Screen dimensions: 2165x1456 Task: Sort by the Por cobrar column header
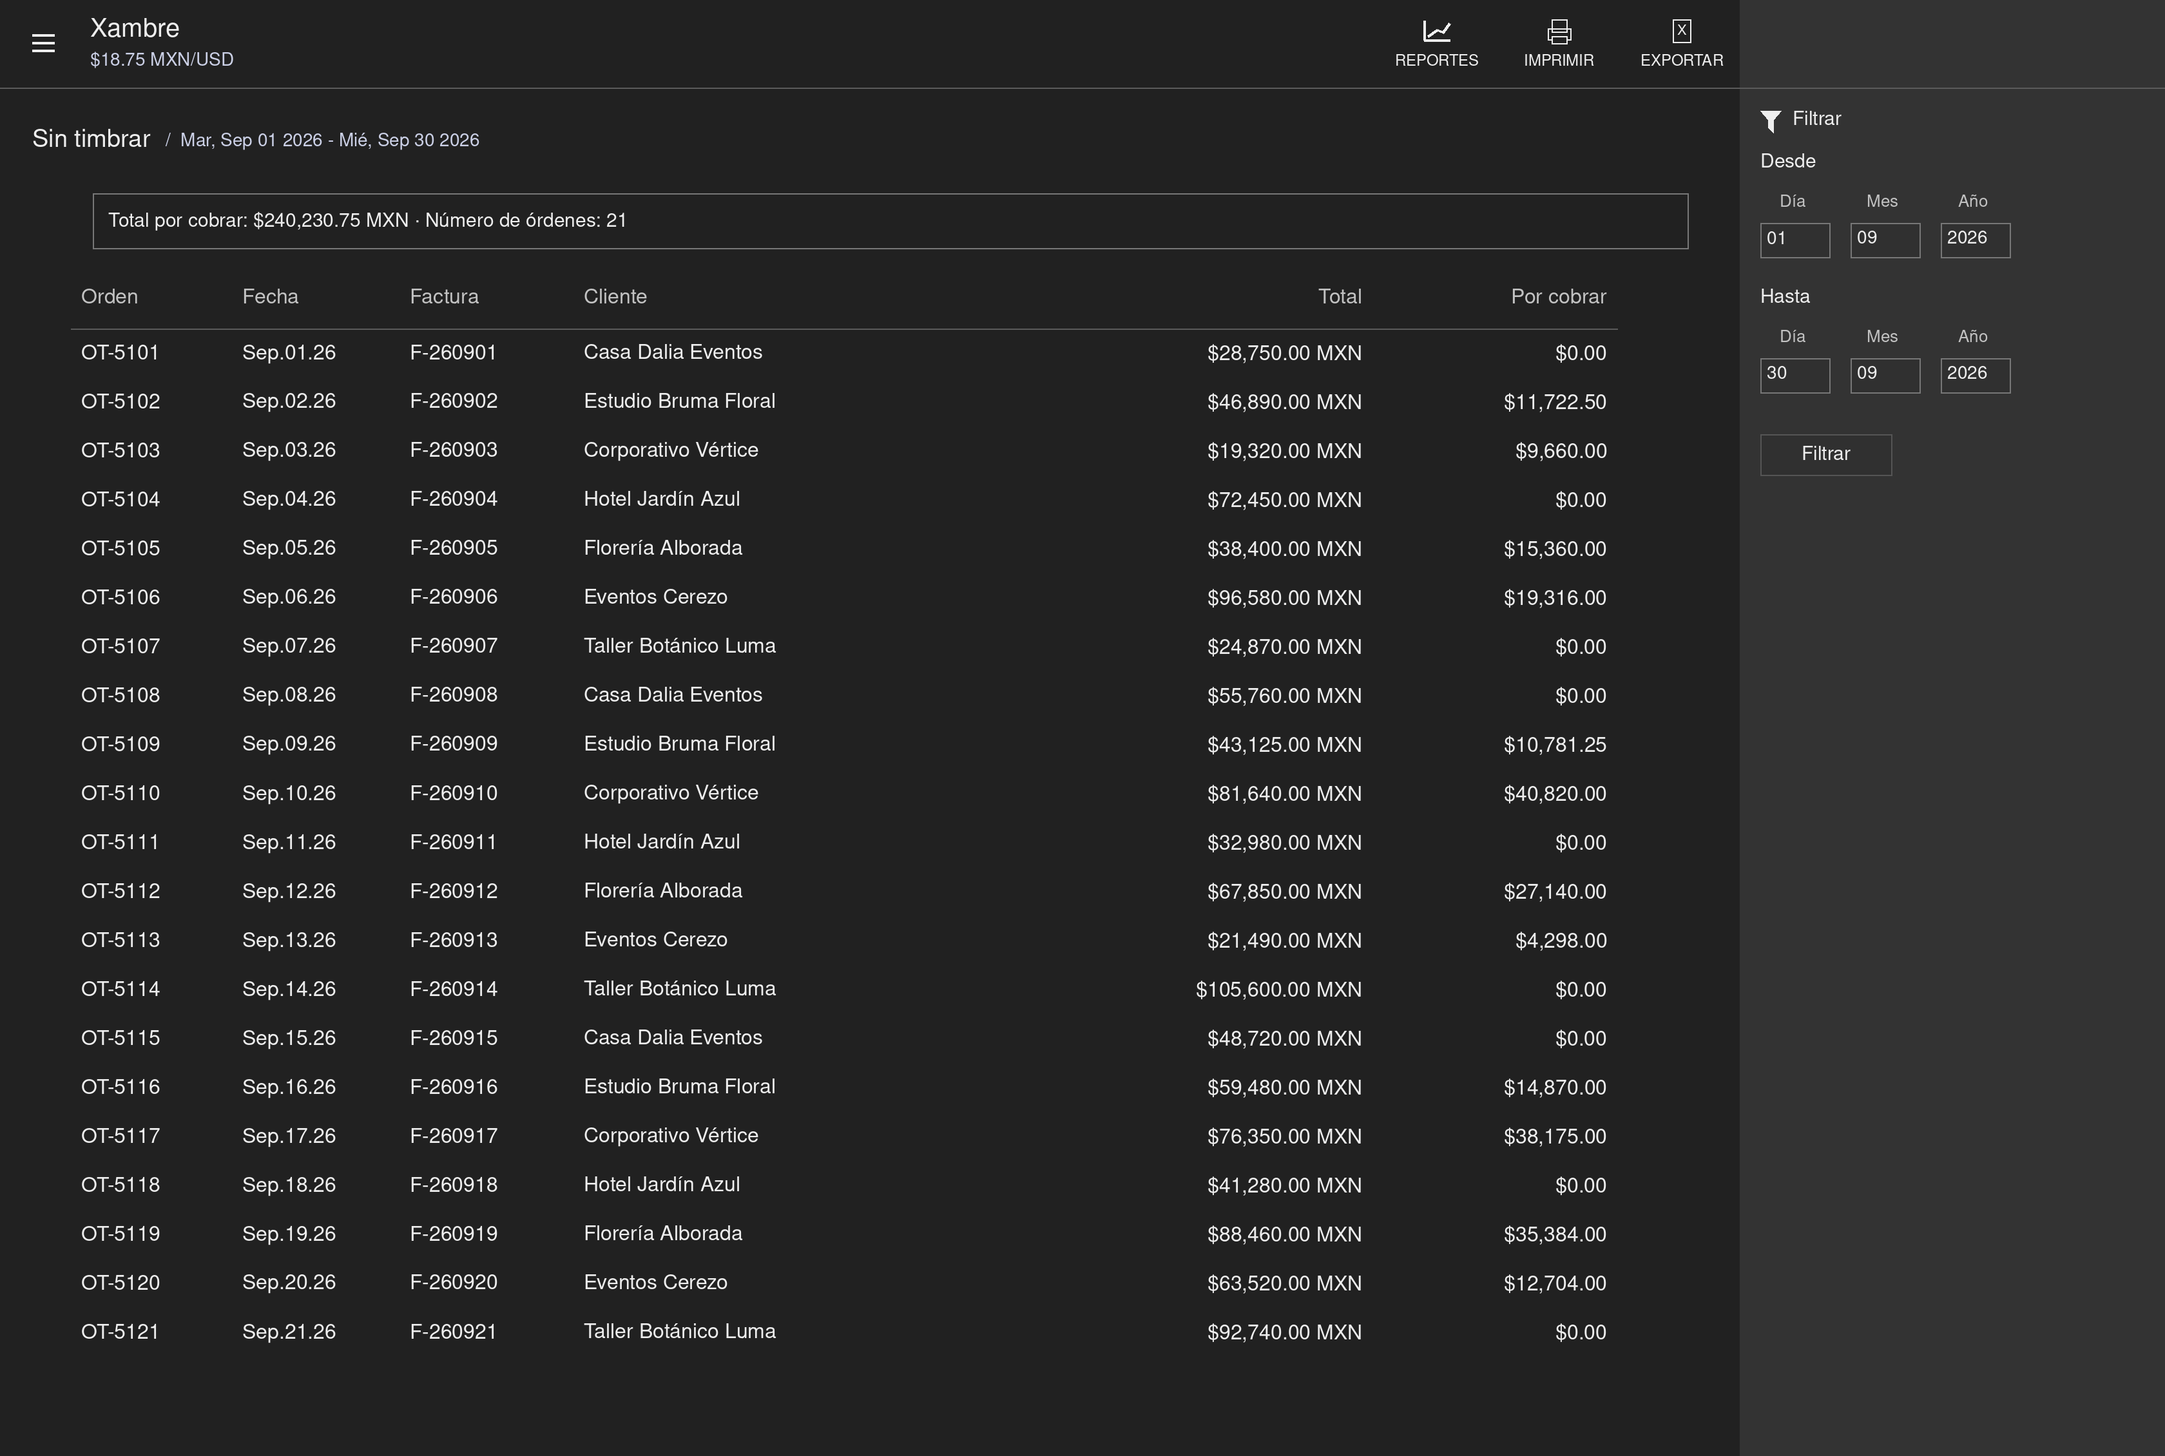pyautogui.click(x=1557, y=297)
